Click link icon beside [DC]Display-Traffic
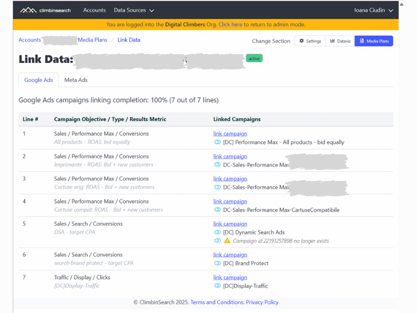 (217, 286)
